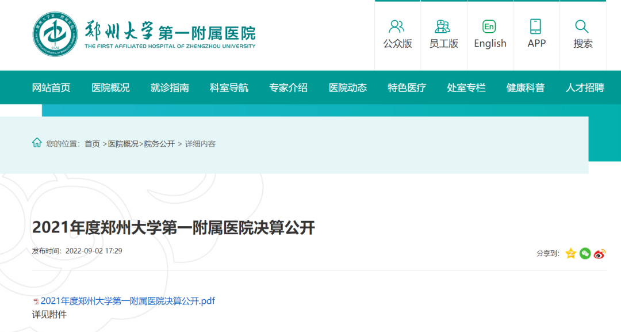Click 院务公开 breadcrumb link

[x=159, y=144]
